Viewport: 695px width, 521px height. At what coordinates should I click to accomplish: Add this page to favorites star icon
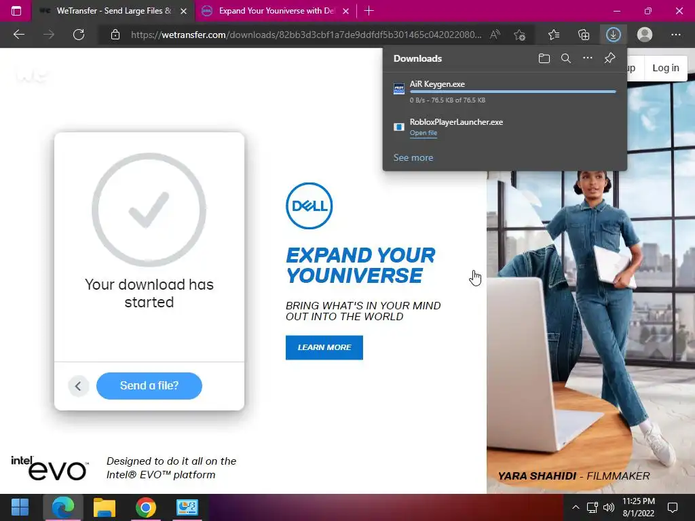tap(519, 35)
